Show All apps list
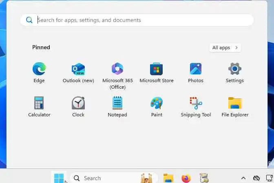This screenshot has width=274, height=183. click(225, 48)
